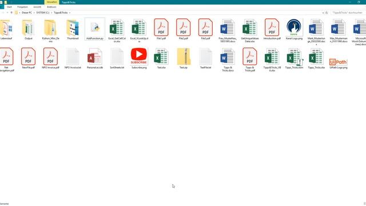
Task: Select the Subscribe.png image
Action: point(139,58)
